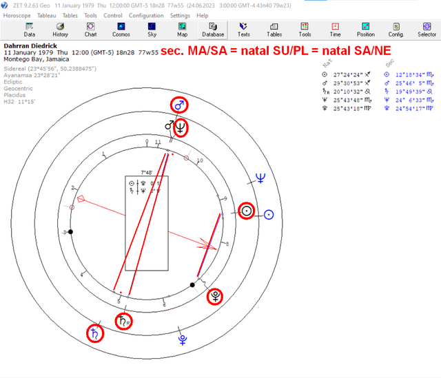The height and width of the screenshot is (378, 441).
Task: Click natal Neptune position 25°43'48"
Action: coord(348,100)
